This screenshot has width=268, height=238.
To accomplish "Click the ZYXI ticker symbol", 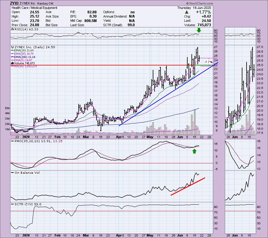I will (14, 3).
